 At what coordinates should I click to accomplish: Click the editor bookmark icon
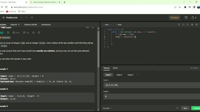click(x=179, y=25)
